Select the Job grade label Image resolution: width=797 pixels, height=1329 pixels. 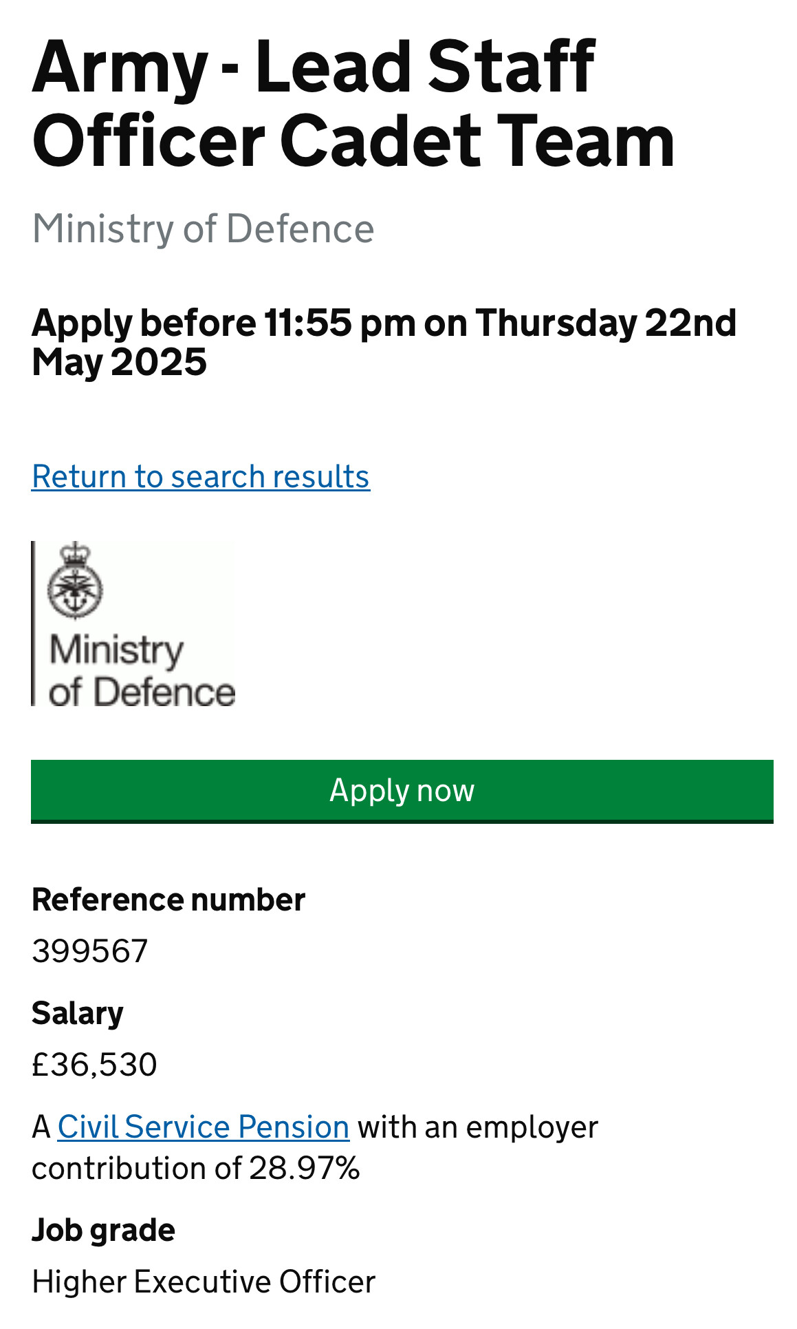(x=103, y=1231)
